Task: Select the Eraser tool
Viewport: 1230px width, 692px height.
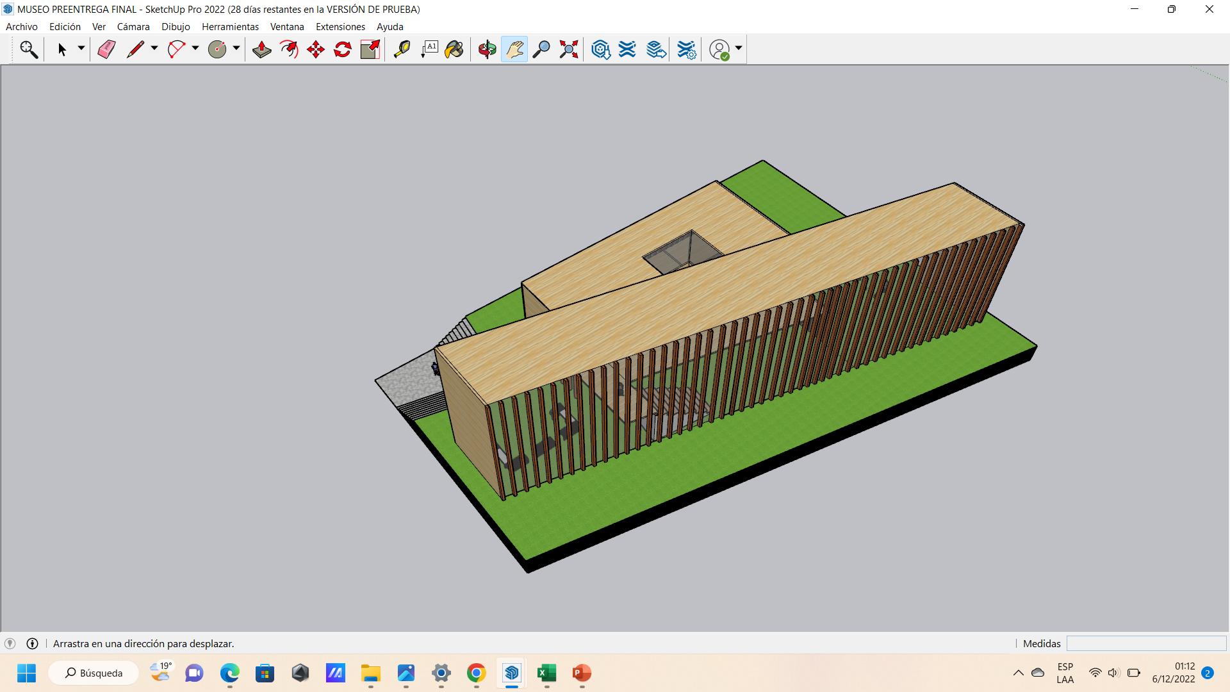Action: [x=106, y=49]
